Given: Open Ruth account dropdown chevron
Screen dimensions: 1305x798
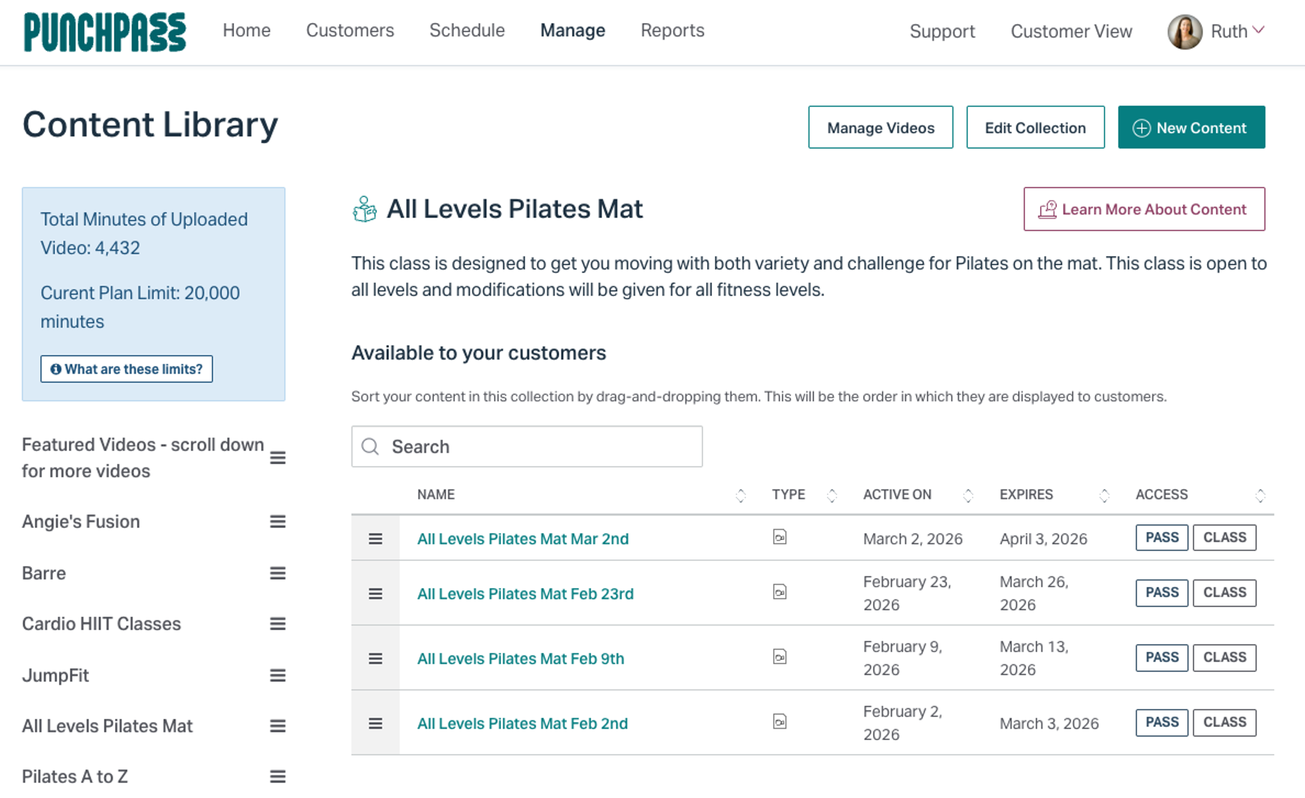Looking at the screenshot, I should (x=1259, y=30).
